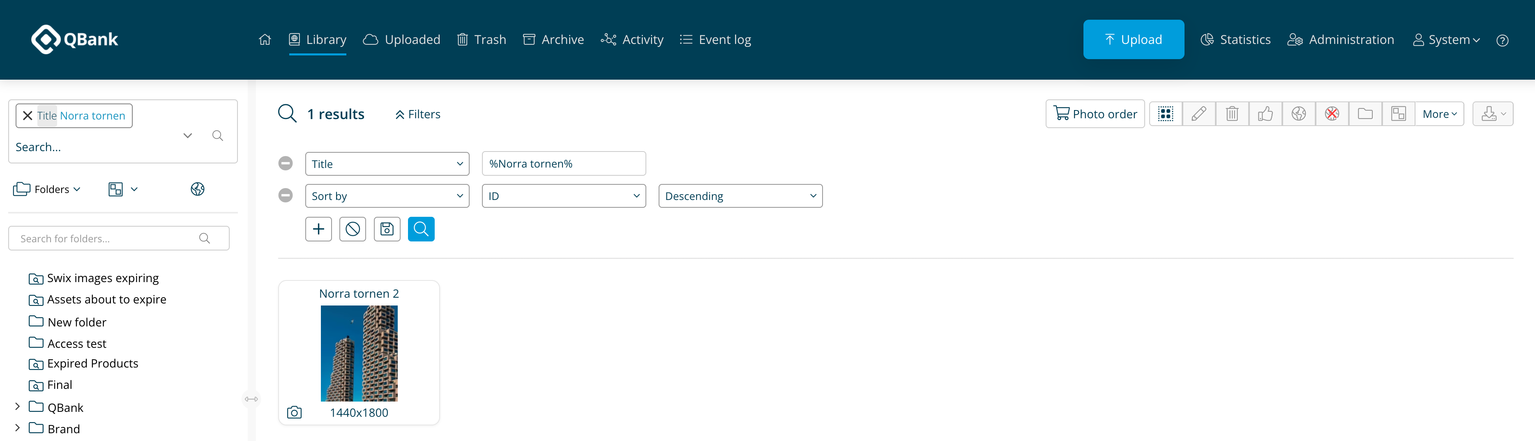Remove the Title Norra tornen search tag
The width and height of the screenshot is (1535, 441).
28,115
